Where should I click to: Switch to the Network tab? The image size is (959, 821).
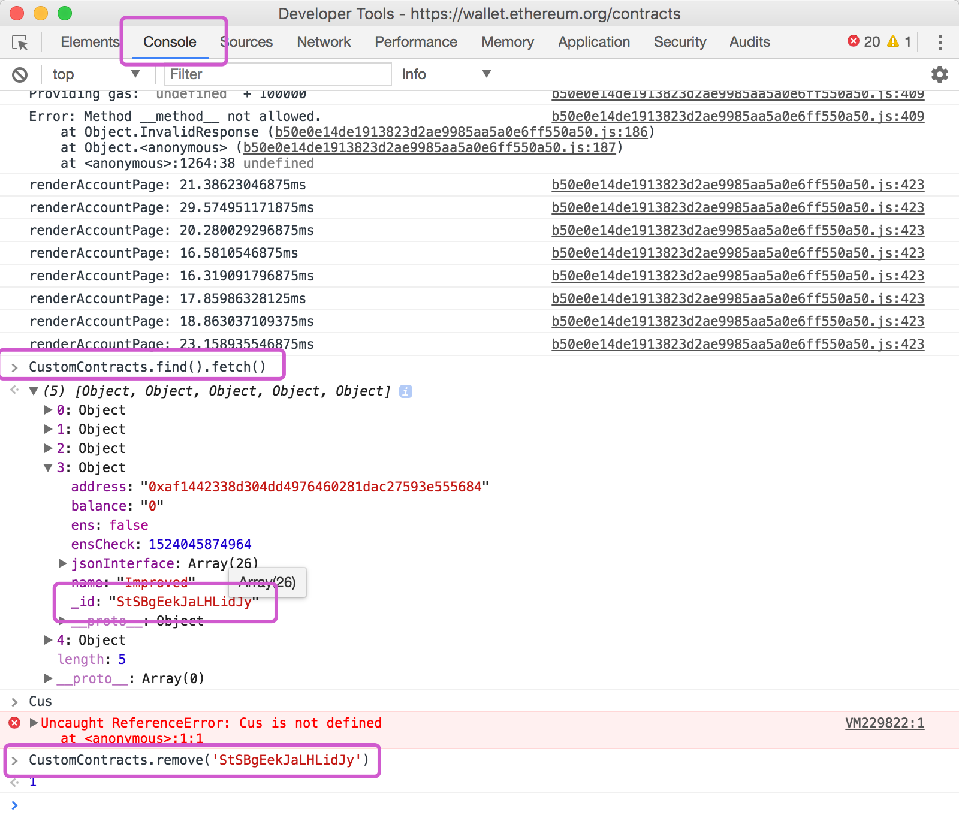[324, 42]
